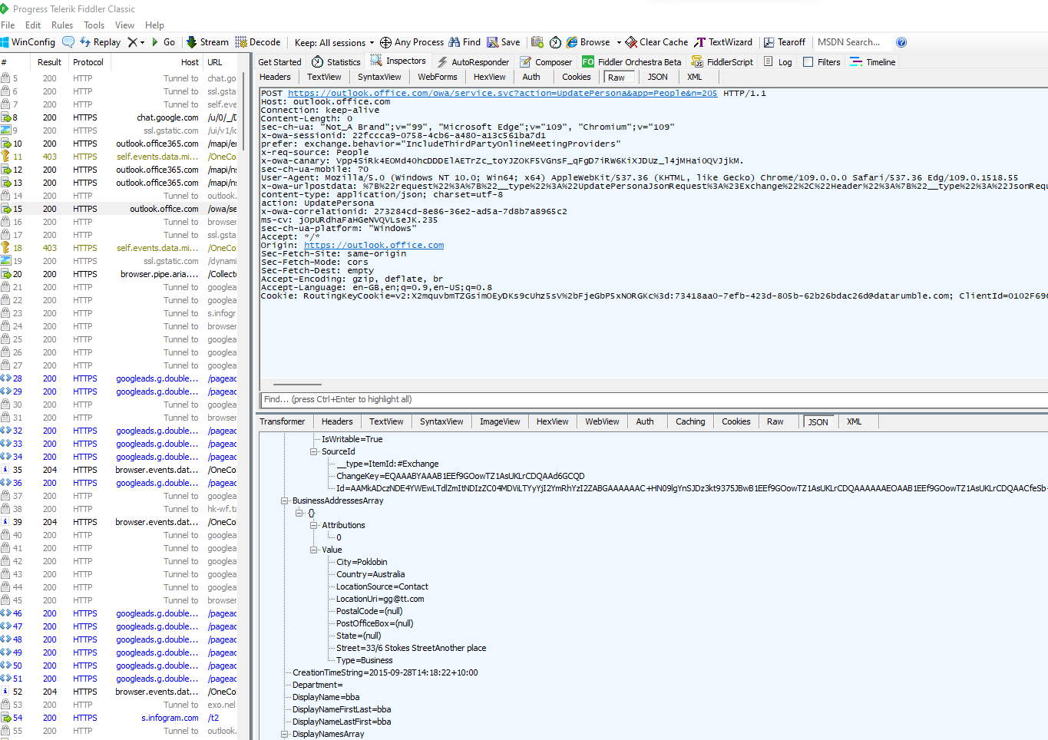Image resolution: width=1048 pixels, height=740 pixels.
Task: Open WinConfig from the toolbar
Action: click(x=28, y=42)
